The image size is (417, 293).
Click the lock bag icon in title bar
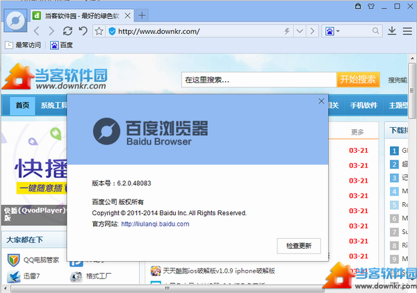[358, 6]
